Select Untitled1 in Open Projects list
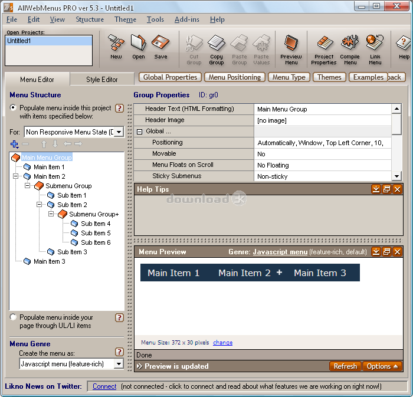413x397 pixels. [49, 41]
